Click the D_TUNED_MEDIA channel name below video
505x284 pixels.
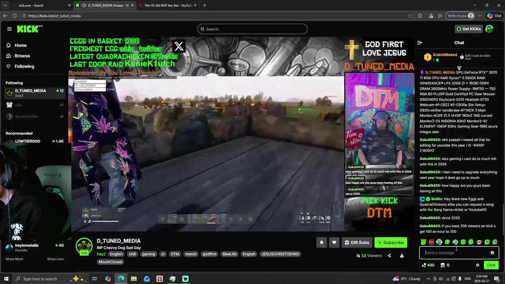(118, 241)
